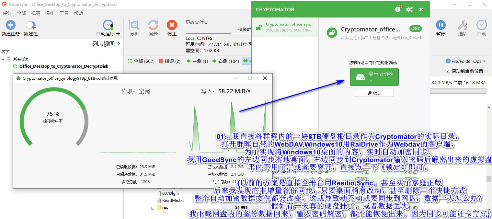Stop the job with the red 停止 icon

(172, 25)
